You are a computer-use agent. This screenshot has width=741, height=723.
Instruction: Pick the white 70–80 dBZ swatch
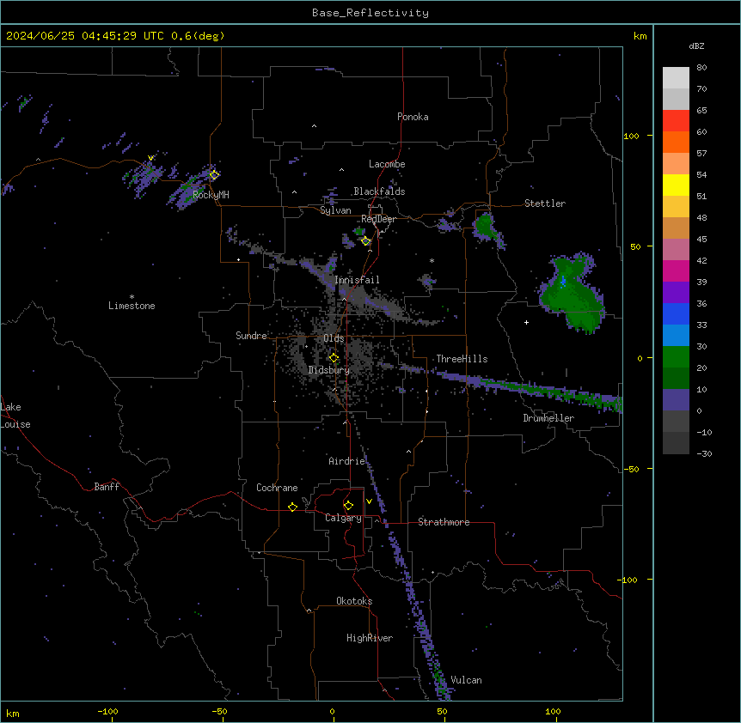(676, 78)
